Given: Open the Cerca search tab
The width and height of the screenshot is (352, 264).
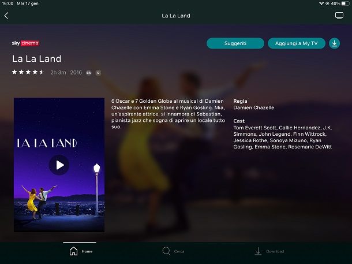Looking at the screenshot, I should click(173, 251).
